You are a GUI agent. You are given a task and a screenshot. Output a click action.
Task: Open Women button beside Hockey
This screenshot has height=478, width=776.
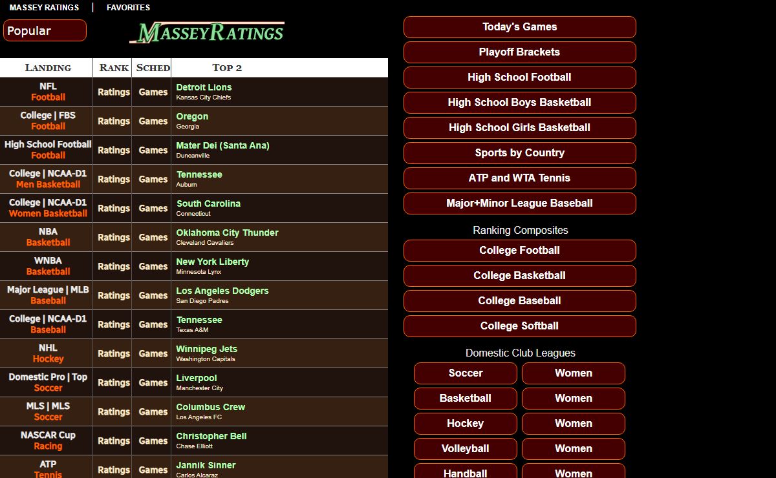pos(574,424)
